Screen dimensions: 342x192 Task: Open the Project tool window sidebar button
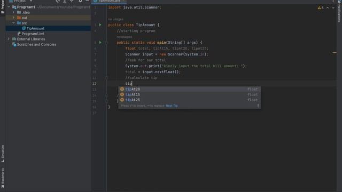click(x=3, y=7)
